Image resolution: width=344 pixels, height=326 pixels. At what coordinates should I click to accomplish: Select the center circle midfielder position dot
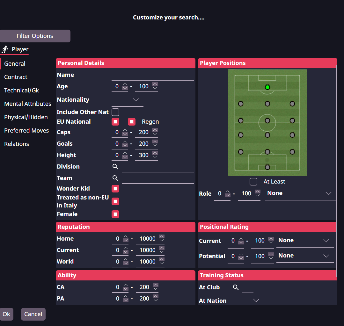pyautogui.click(x=267, y=121)
